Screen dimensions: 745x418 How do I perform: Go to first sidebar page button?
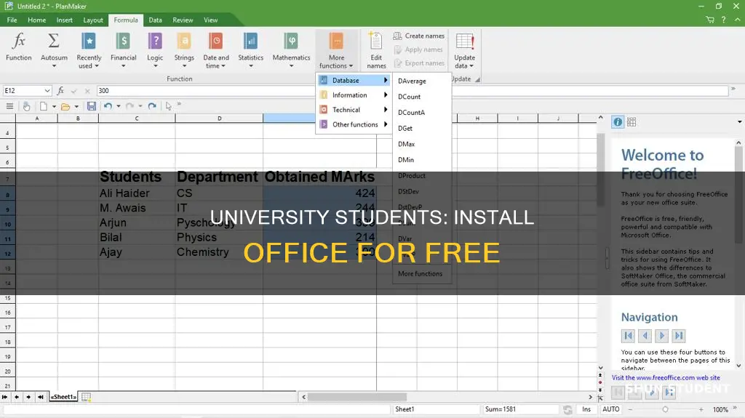pyautogui.click(x=628, y=336)
